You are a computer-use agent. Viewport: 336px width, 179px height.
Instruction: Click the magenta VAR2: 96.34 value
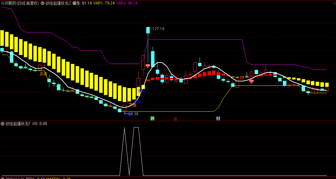click(127, 3)
